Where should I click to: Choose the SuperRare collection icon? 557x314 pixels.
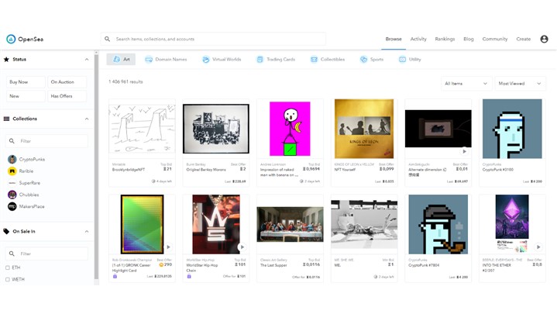[12, 183]
